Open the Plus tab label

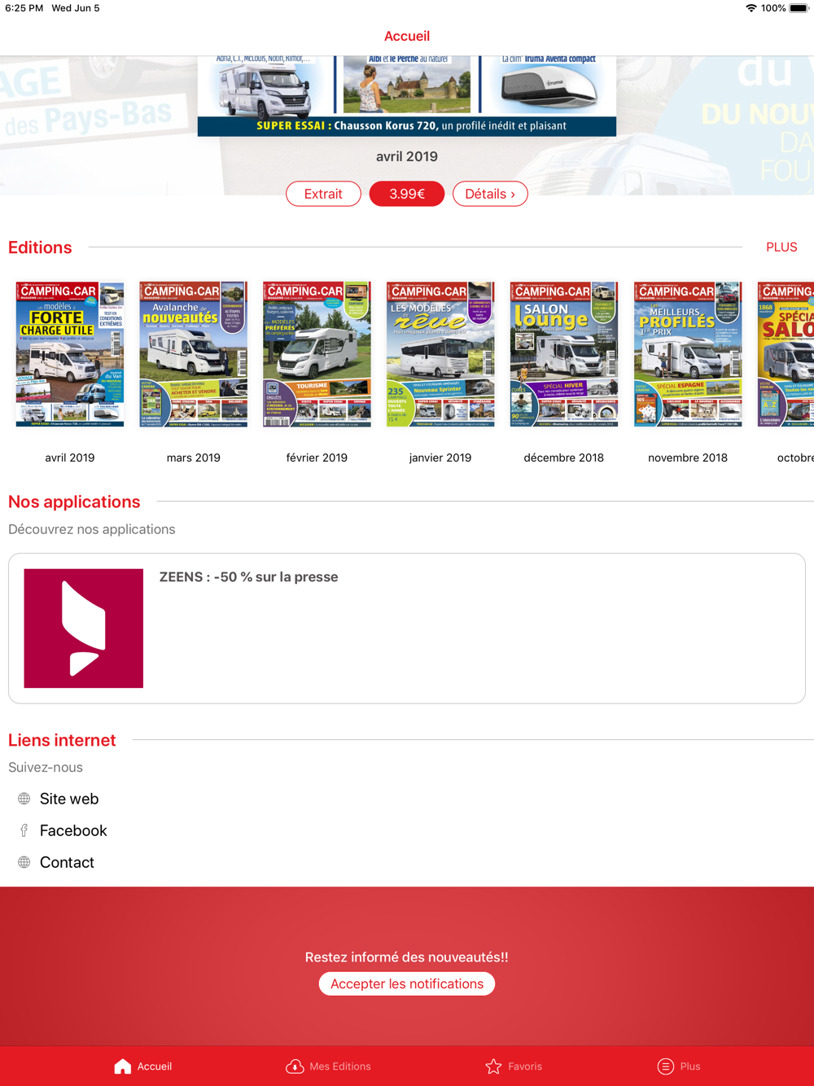click(x=690, y=1066)
